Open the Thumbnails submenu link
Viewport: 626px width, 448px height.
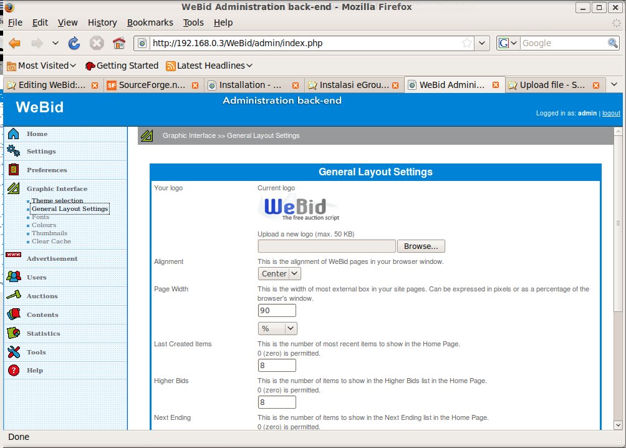(x=49, y=233)
